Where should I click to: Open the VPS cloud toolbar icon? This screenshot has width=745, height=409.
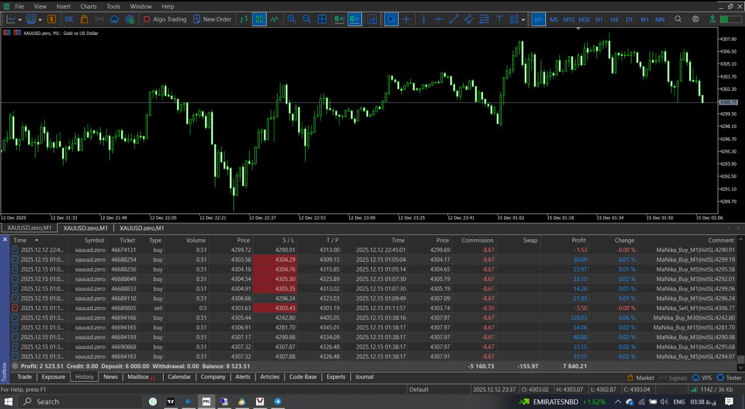114,19
